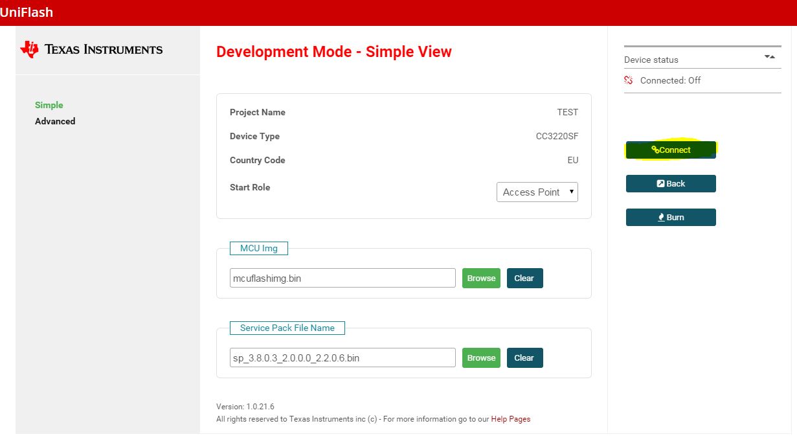Click the Device status heading text
797x443 pixels.
[651, 60]
